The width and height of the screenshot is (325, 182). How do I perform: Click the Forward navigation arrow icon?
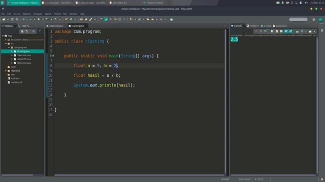click(161, 19)
